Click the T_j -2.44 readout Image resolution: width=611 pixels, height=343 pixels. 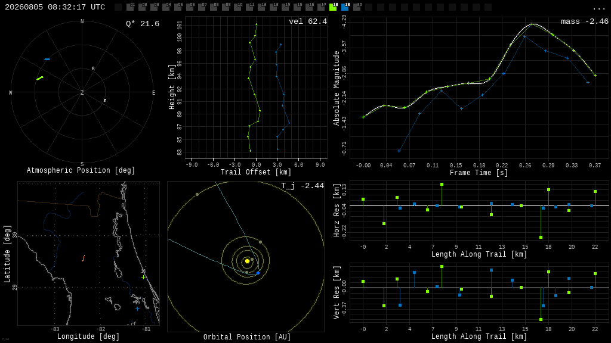click(303, 186)
